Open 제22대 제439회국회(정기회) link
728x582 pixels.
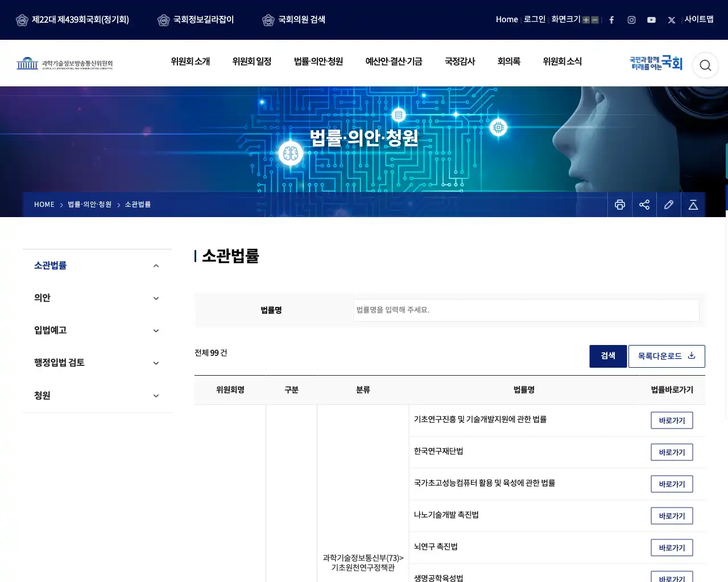(x=72, y=20)
